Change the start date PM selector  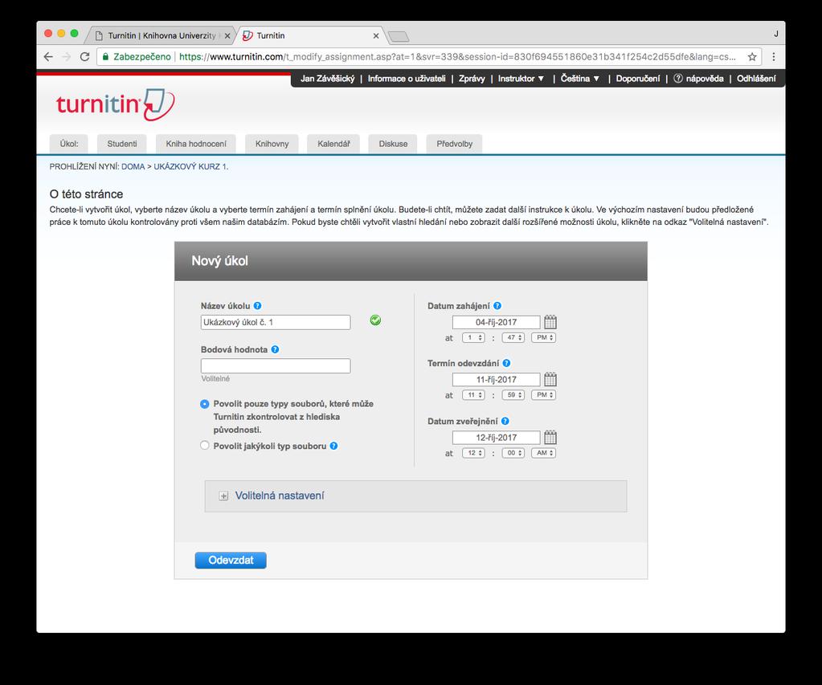pyautogui.click(x=544, y=337)
